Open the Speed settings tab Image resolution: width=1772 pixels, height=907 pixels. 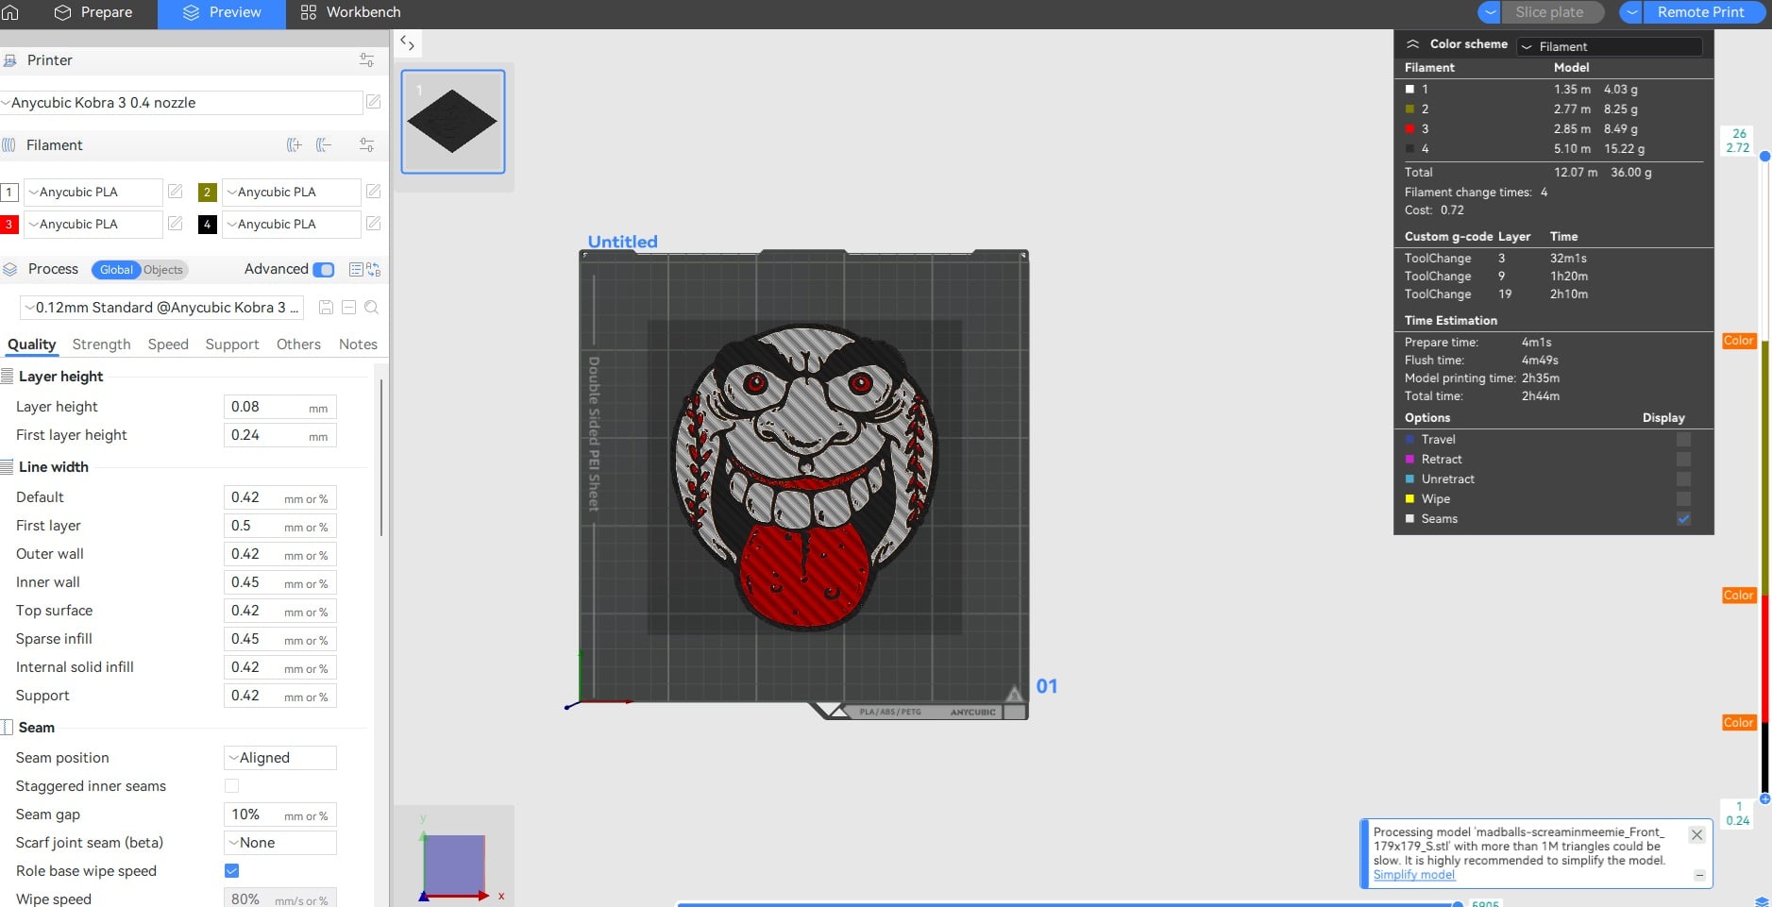pyautogui.click(x=168, y=344)
